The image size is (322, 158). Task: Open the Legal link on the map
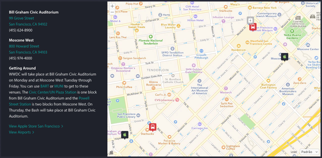click(x=294, y=152)
